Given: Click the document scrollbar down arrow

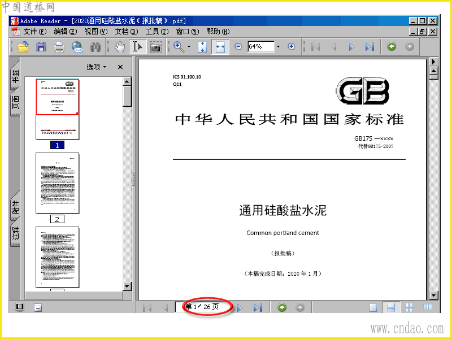Looking at the screenshot, I should tap(434, 295).
